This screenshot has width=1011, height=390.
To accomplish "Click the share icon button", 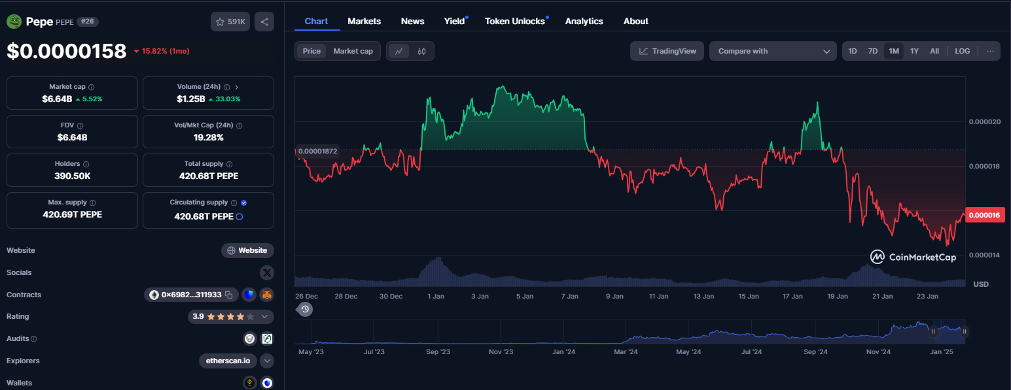I will pos(264,22).
